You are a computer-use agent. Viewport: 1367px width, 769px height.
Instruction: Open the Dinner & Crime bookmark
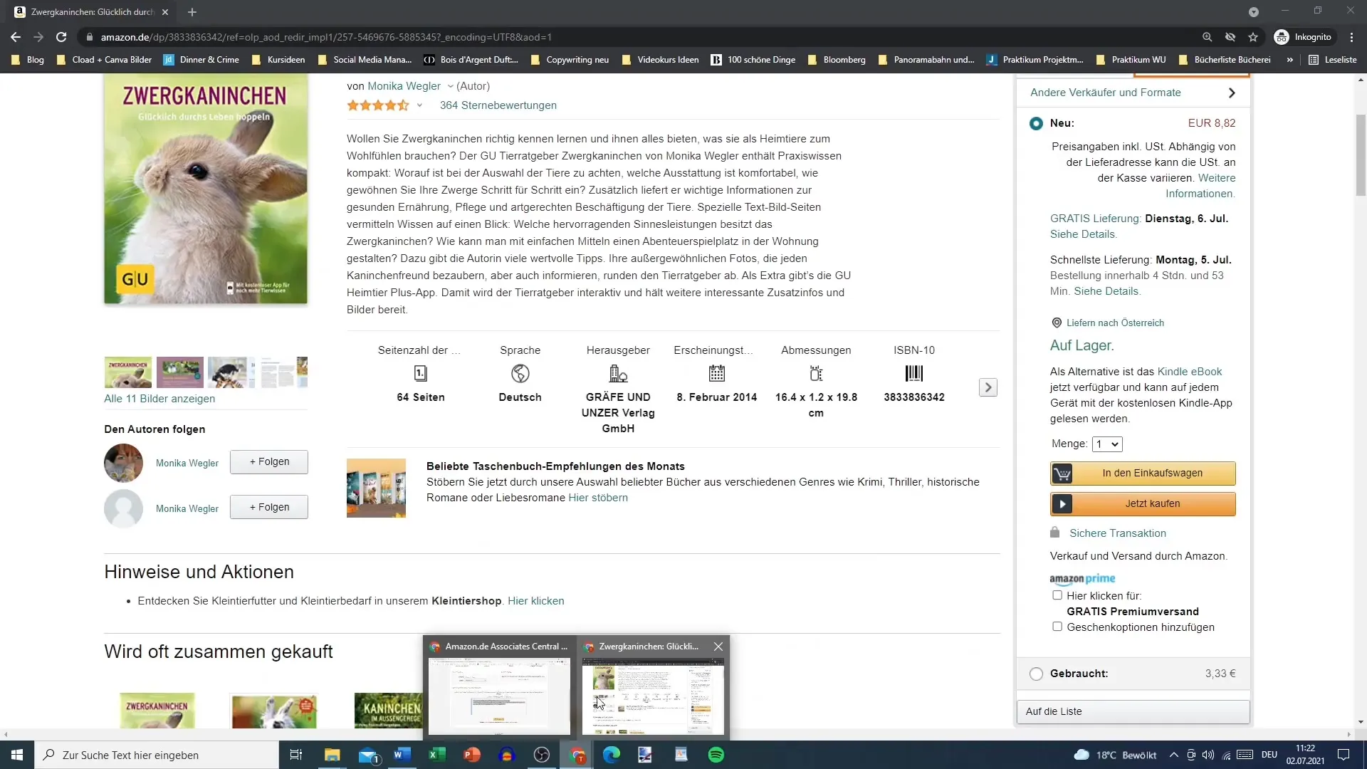(201, 60)
